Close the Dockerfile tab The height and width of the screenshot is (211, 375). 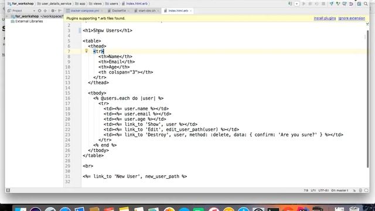[129, 11]
